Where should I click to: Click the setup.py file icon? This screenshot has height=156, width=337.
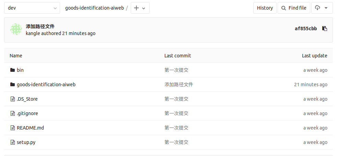pos(13,142)
